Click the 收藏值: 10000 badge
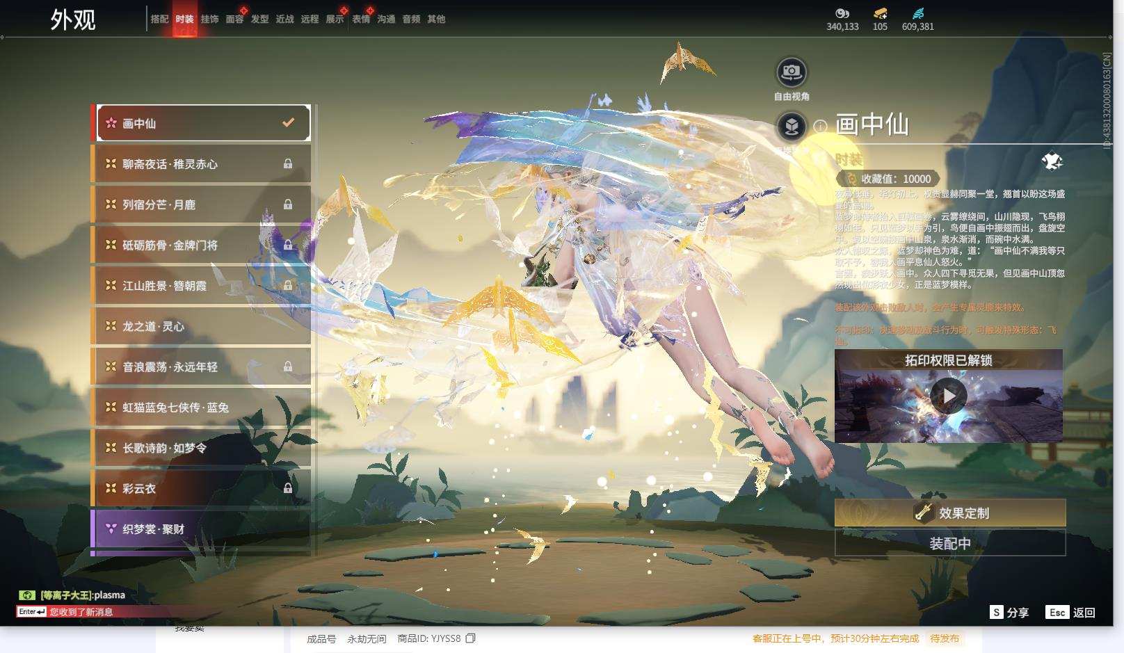 click(888, 179)
